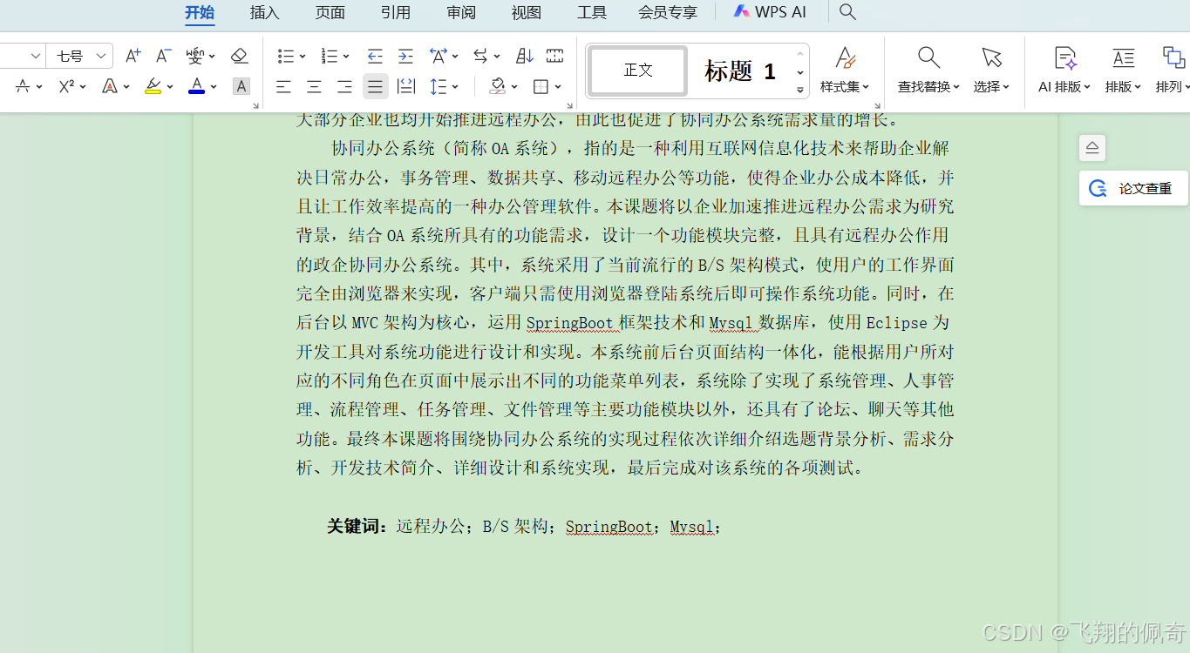Insert numbered list icon

point(330,56)
